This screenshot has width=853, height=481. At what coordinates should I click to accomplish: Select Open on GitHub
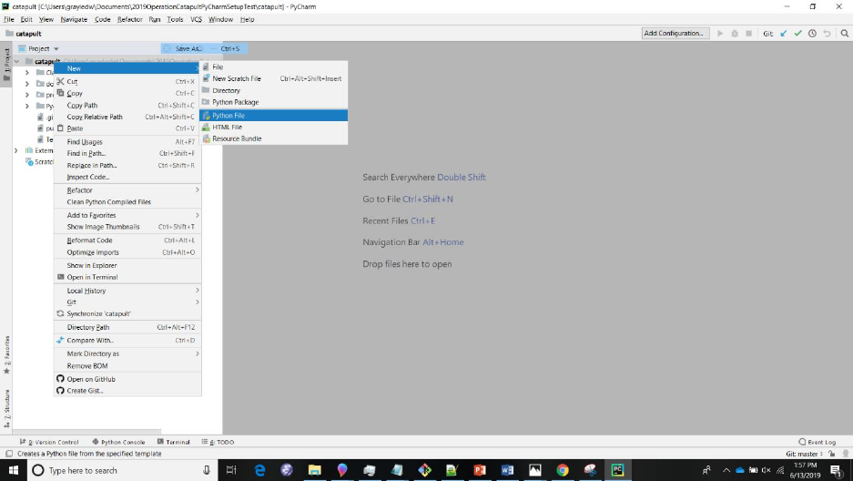click(x=127, y=379)
